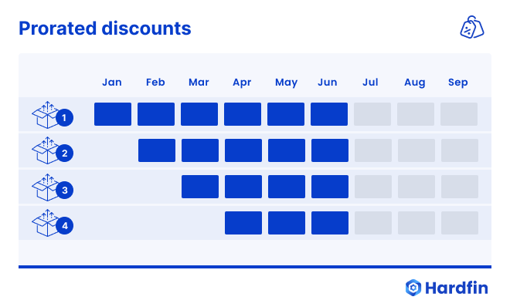Select the package box icon numbered 4
The width and height of the screenshot is (510, 307).
click(x=53, y=223)
